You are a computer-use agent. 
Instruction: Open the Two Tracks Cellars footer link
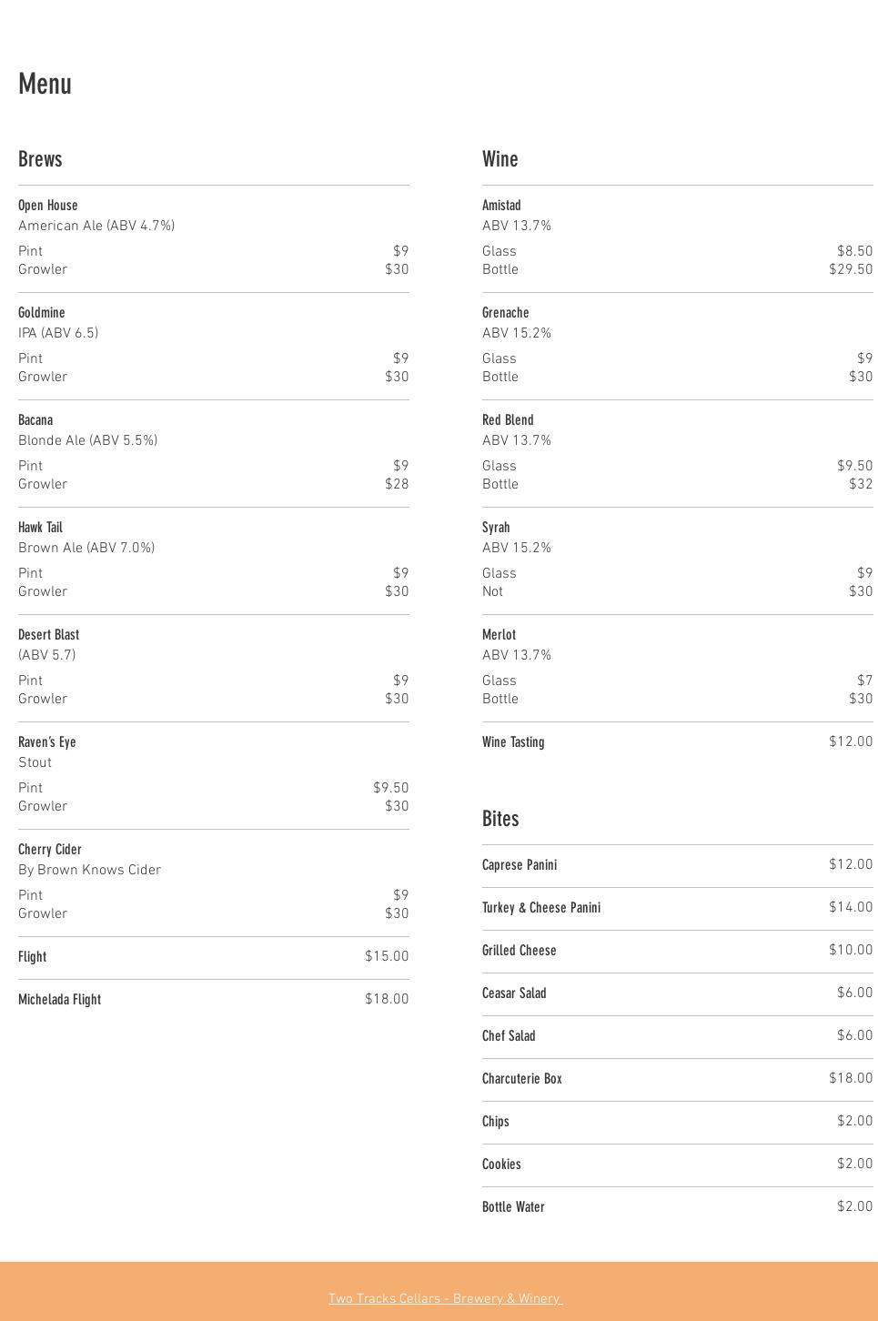coord(445,1298)
